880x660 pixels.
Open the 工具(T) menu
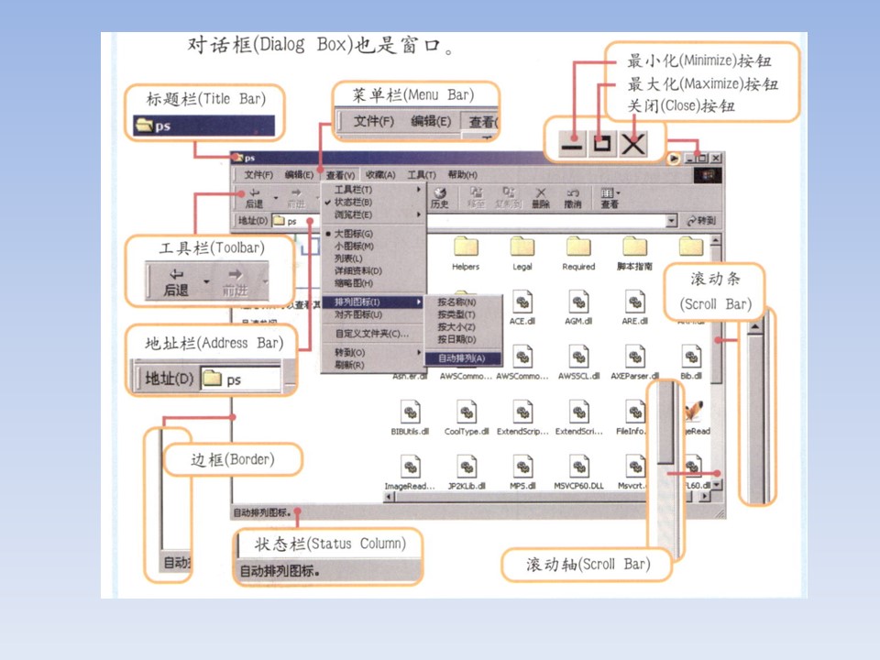[422, 175]
